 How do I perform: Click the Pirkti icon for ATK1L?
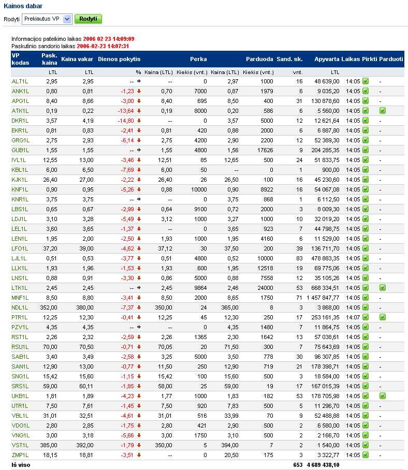point(366,111)
